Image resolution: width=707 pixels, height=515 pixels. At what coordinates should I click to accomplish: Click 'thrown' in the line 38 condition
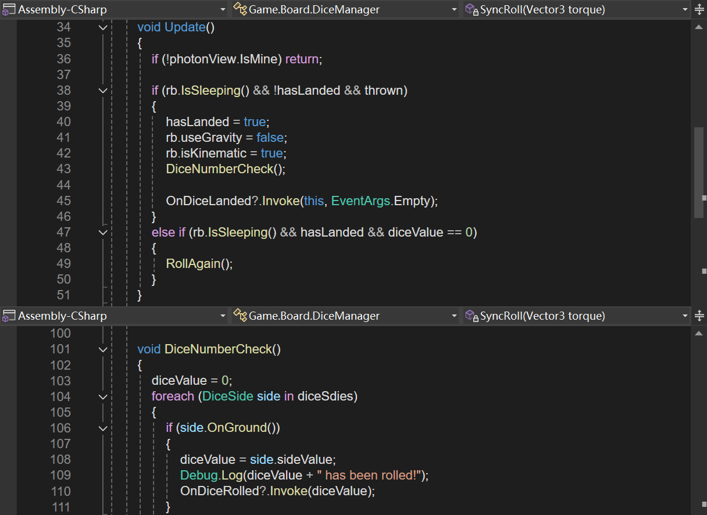click(x=383, y=90)
